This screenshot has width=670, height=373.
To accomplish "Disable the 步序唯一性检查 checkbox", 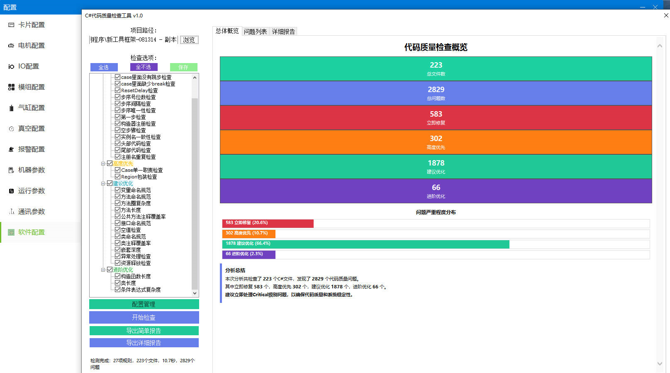I will [117, 110].
